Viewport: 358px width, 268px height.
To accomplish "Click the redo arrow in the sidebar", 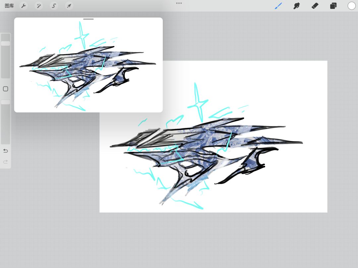I will coord(6,161).
